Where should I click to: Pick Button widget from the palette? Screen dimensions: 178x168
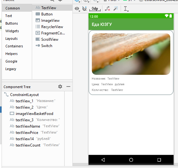[52, 14]
